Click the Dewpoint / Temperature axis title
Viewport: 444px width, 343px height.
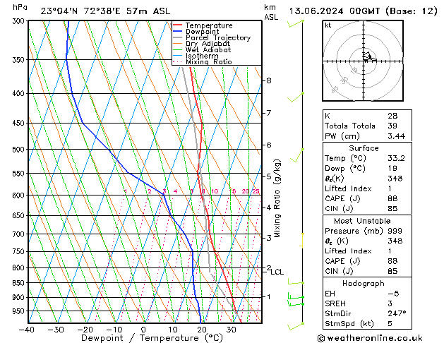[x=152, y=338]
